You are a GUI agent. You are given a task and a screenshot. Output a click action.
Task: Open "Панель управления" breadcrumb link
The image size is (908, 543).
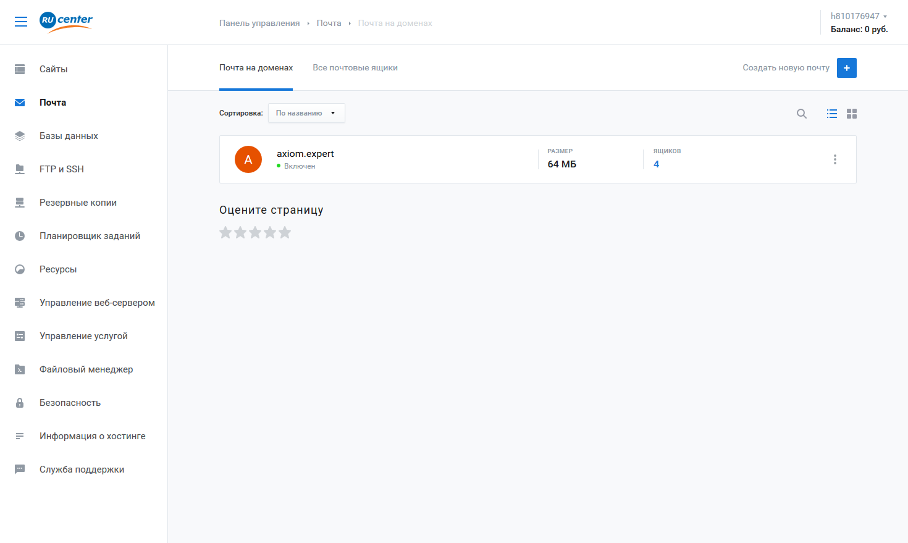(259, 23)
